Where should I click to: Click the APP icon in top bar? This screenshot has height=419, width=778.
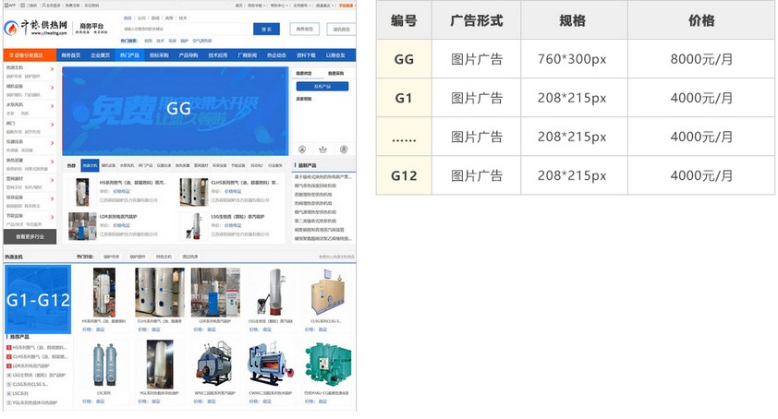click(x=6, y=5)
